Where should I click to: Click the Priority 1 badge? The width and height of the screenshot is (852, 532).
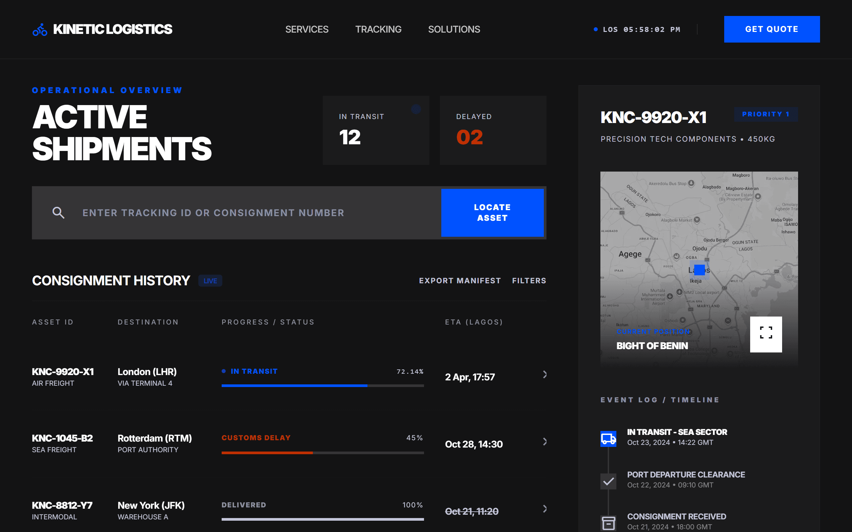tap(766, 114)
